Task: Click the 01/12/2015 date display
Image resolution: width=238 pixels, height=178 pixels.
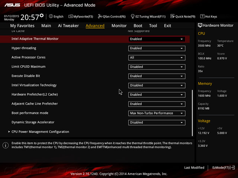Action: click(12, 16)
